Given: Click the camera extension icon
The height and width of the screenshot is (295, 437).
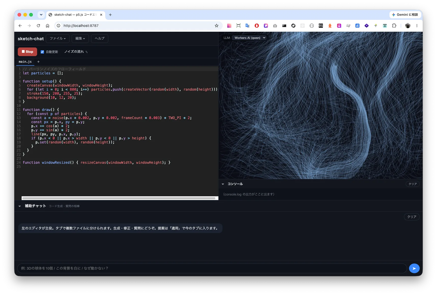Looking at the screenshot, I should coord(275,26).
